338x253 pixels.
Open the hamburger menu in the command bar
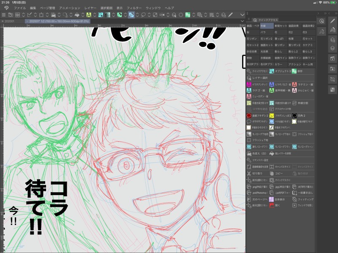[x=3, y=15]
